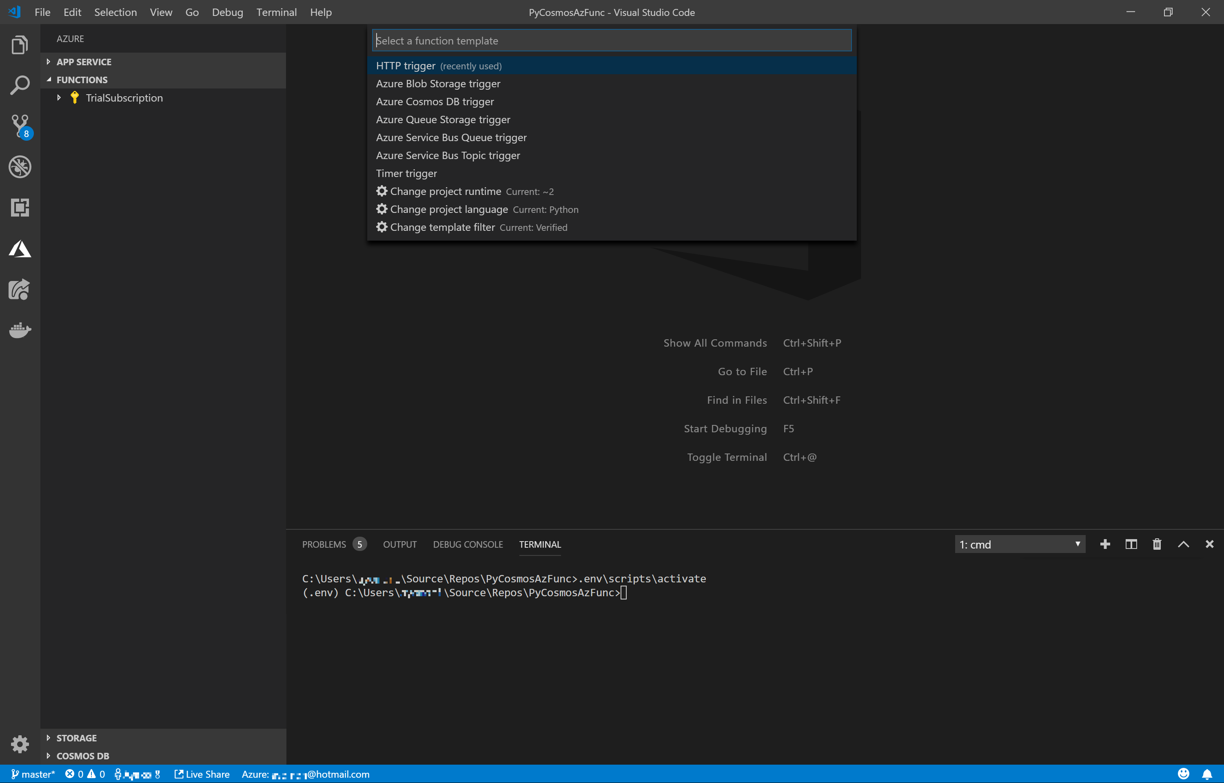Select Azure Cosmos DB trigger template
The height and width of the screenshot is (783, 1224).
coord(435,102)
